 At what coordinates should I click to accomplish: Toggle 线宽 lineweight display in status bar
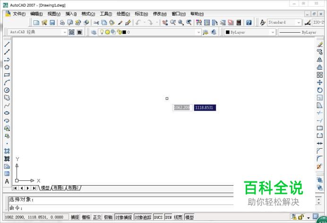click(x=178, y=217)
